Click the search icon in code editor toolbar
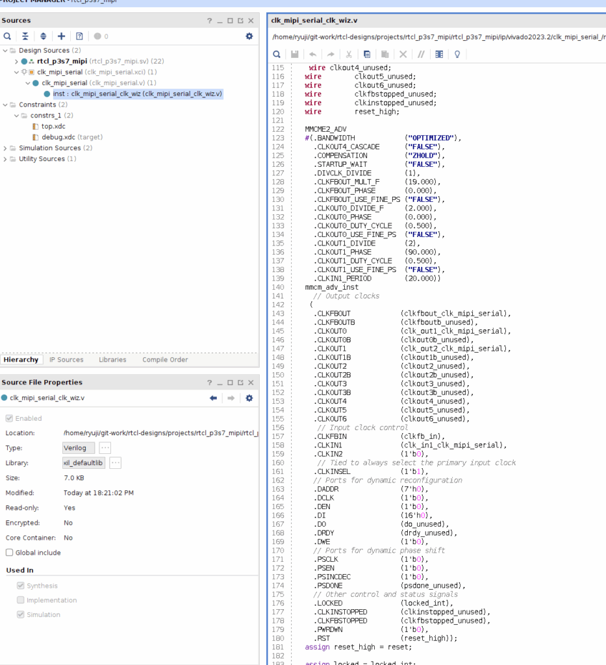Viewport: 606px width, 665px height. click(277, 55)
